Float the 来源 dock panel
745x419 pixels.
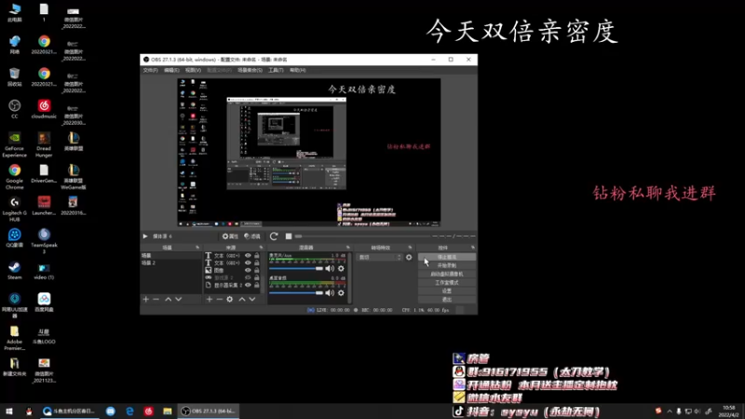[261, 248]
